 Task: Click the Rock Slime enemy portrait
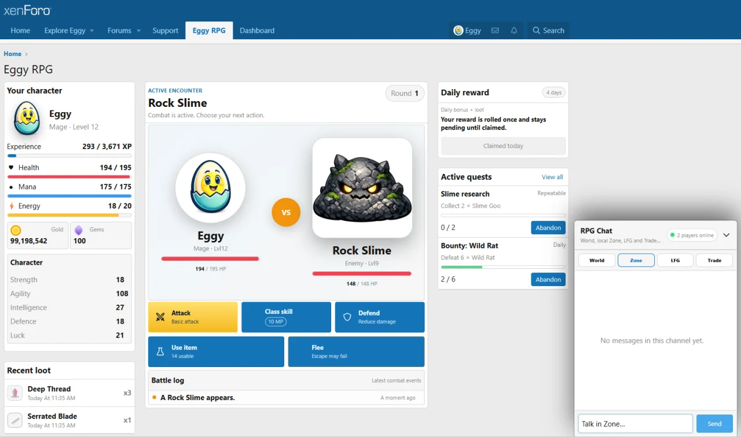coord(362,188)
